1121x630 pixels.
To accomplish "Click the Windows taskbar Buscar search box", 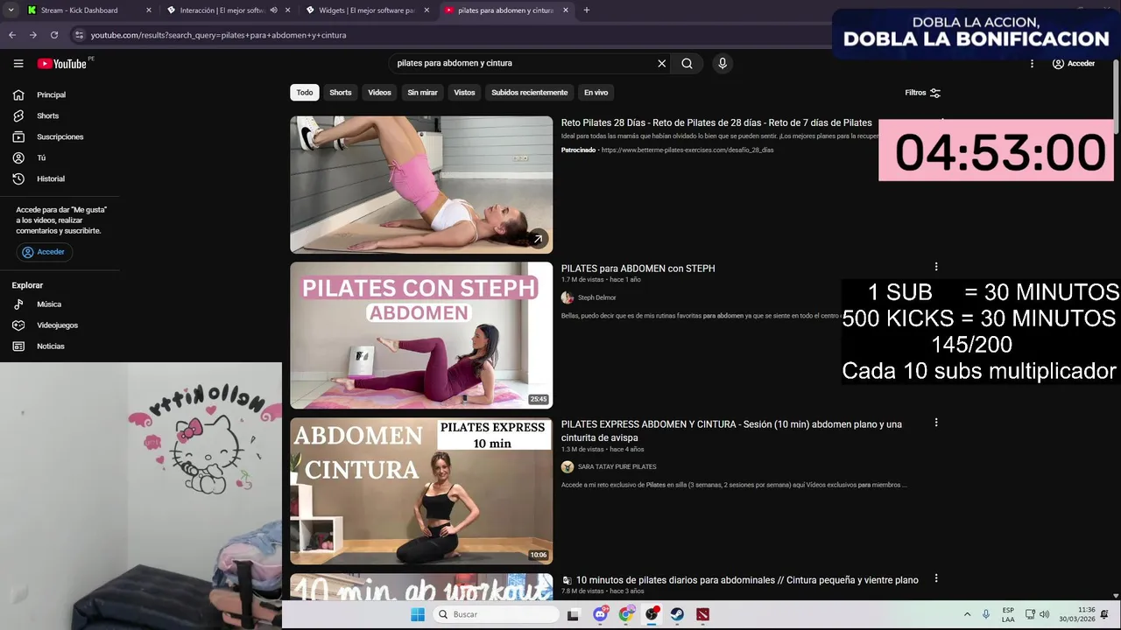I will (x=497, y=614).
